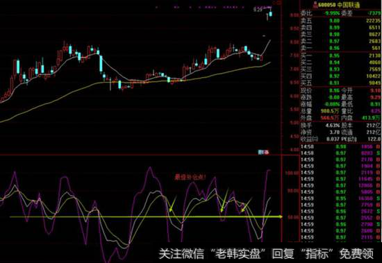Screen dimensions: 382x263
Task: Select the 买三 bid row with volume 7569
Action: coord(340,69)
